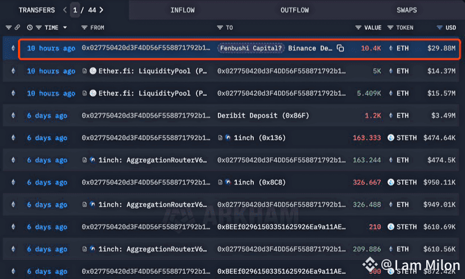Open the TOKEN column filter
This screenshot has width=465, height=279.
[390, 28]
